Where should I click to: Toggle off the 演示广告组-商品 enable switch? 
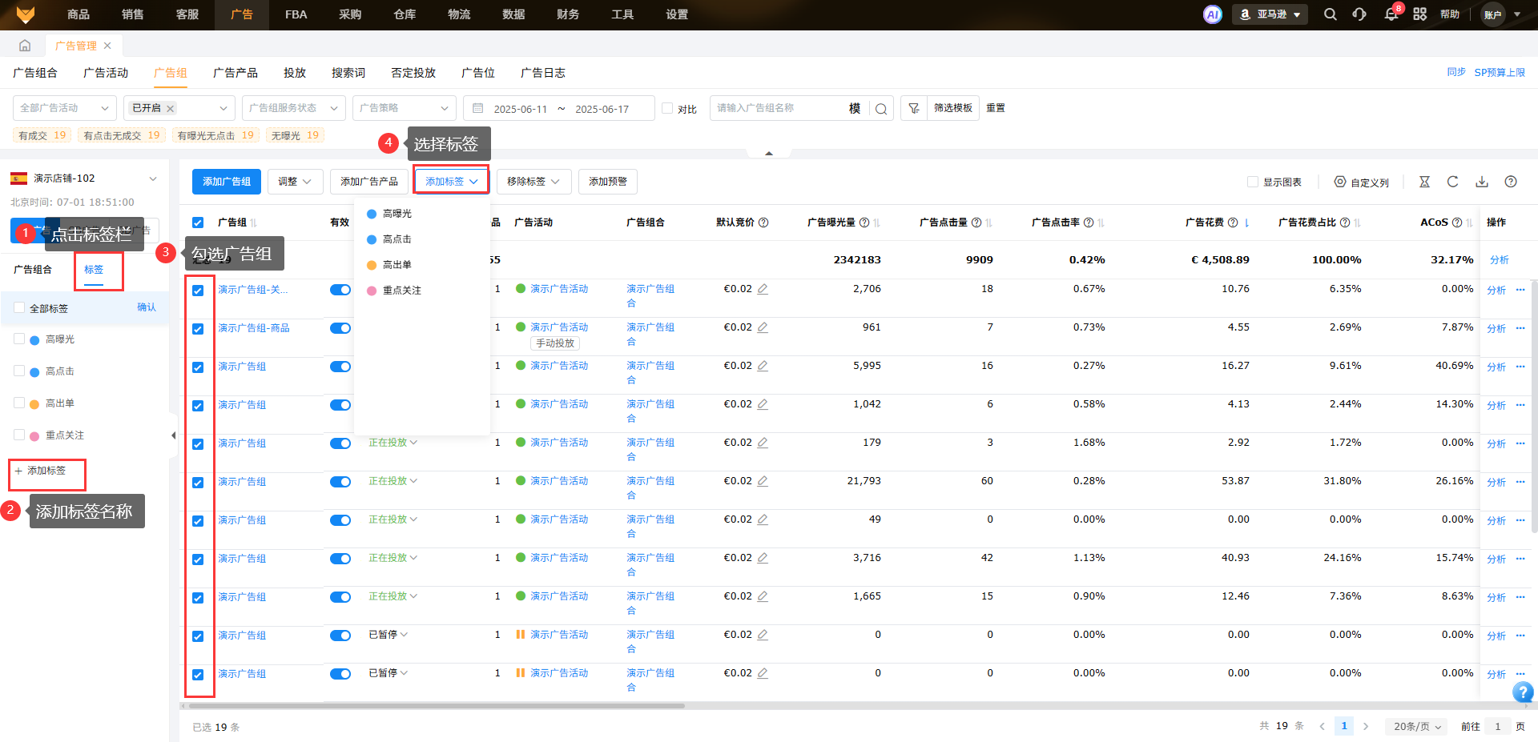[340, 328]
